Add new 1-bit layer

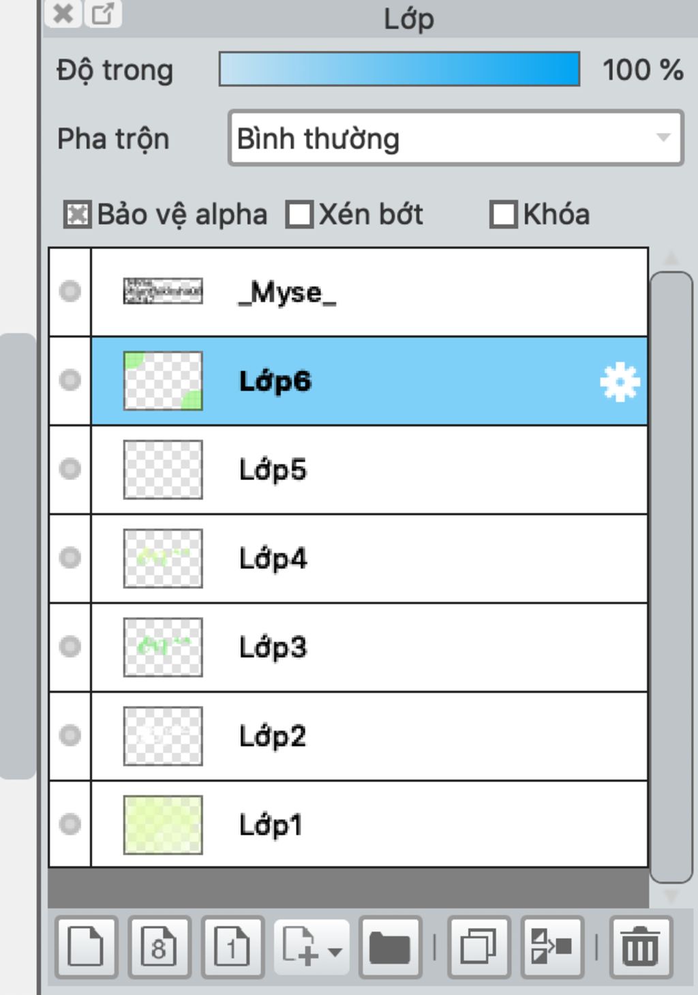tap(232, 947)
